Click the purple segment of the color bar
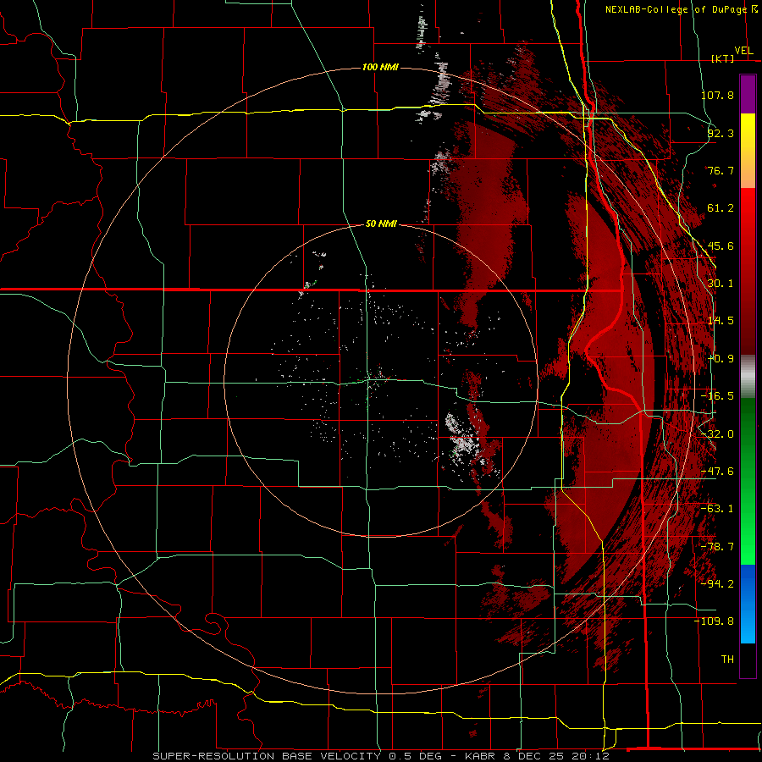The height and width of the screenshot is (762, 762). pyautogui.click(x=748, y=95)
